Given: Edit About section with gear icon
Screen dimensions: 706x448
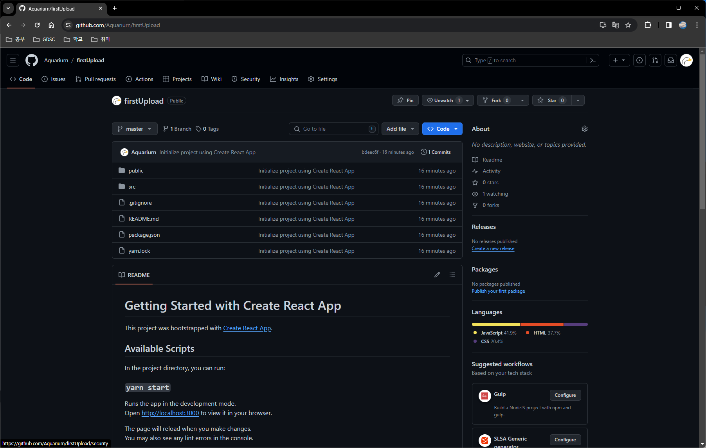Looking at the screenshot, I should pyautogui.click(x=585, y=129).
